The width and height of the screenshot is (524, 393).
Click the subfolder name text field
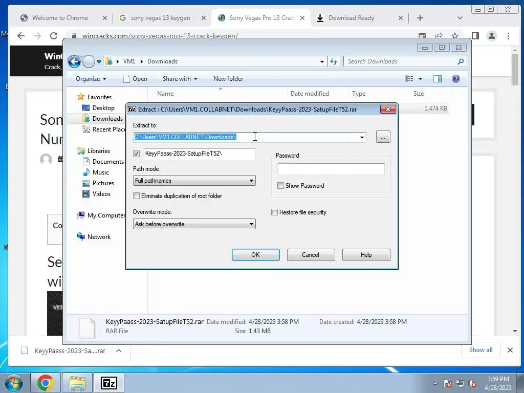tap(200, 154)
